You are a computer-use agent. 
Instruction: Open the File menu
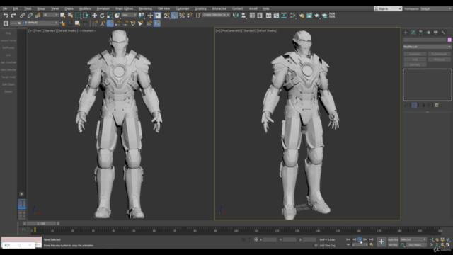[5, 8]
